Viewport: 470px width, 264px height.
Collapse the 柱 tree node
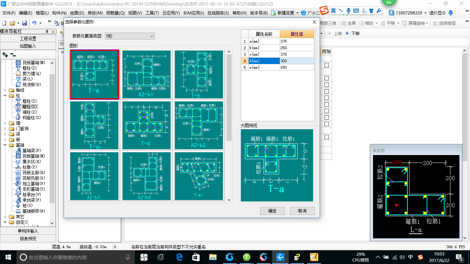pyautogui.click(x=5, y=96)
